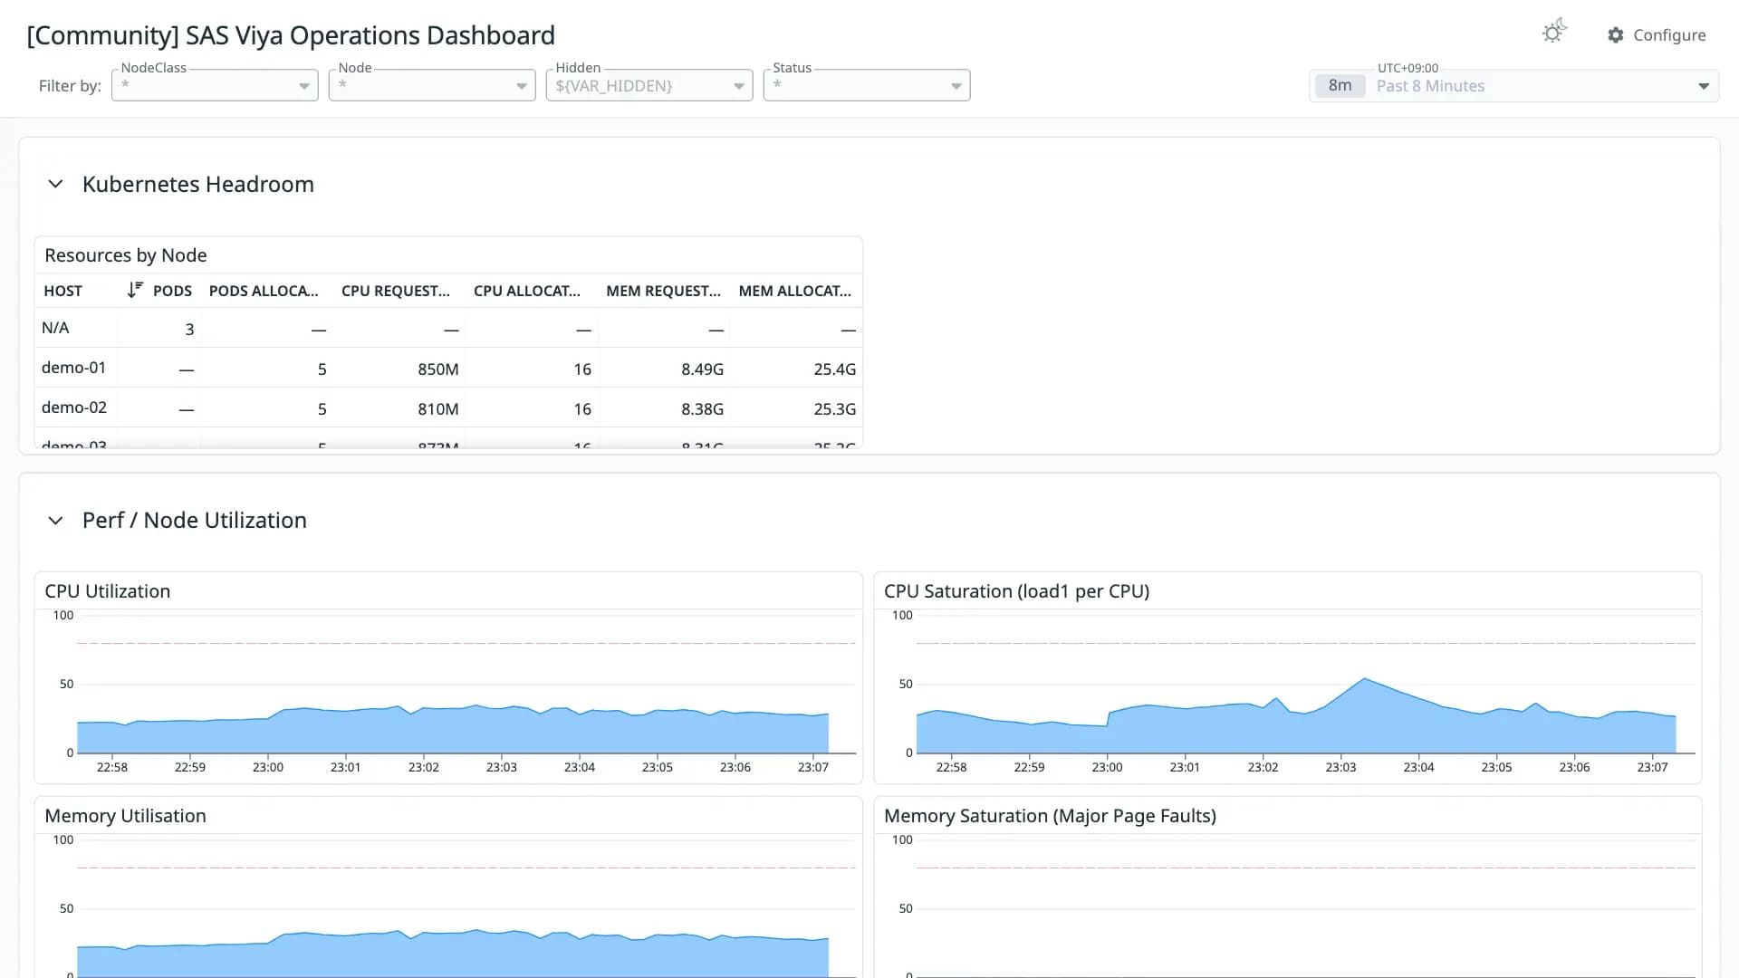Screen dimensions: 1739x978
Task: Open the Hidden variable dropdown
Action: (x=649, y=86)
